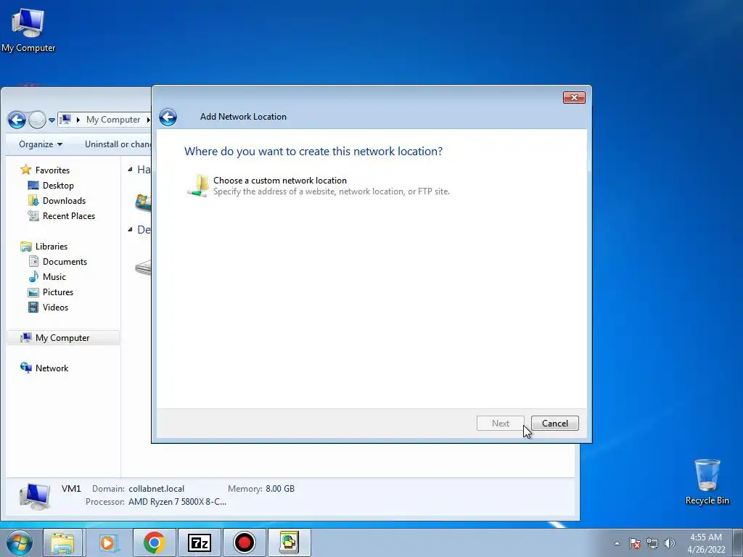Image resolution: width=743 pixels, height=557 pixels.
Task: Click Explorer back arrow button
Action: (17, 120)
